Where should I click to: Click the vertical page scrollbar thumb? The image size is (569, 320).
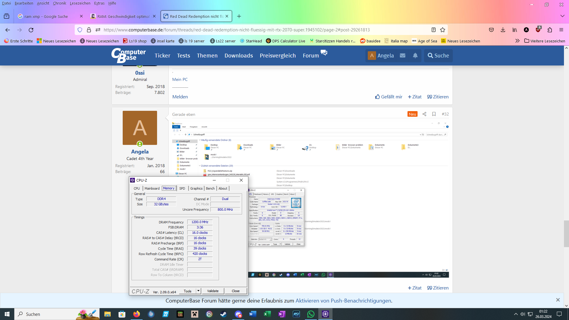point(566,233)
